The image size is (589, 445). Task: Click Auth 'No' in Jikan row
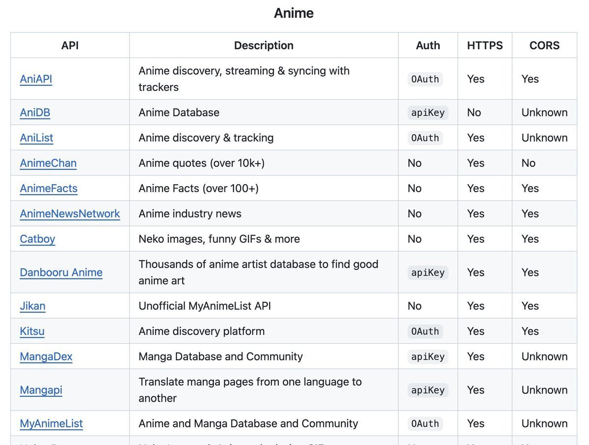[x=414, y=306]
